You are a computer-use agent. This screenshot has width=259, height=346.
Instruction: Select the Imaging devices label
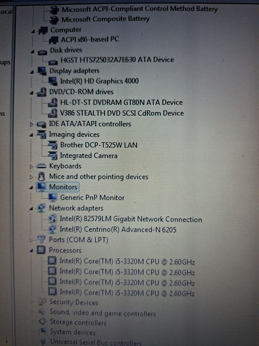(74, 134)
